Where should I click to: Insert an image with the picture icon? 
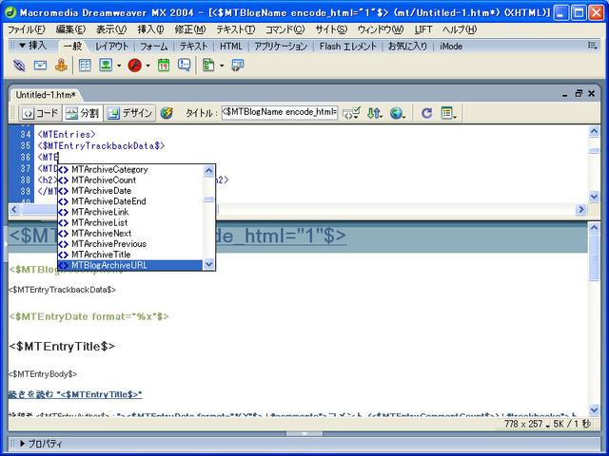click(106, 66)
